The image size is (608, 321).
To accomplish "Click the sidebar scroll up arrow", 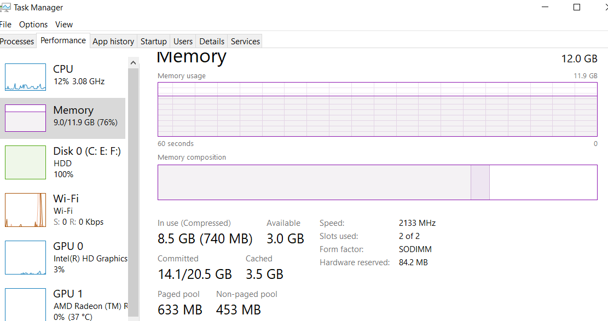I will [133, 62].
